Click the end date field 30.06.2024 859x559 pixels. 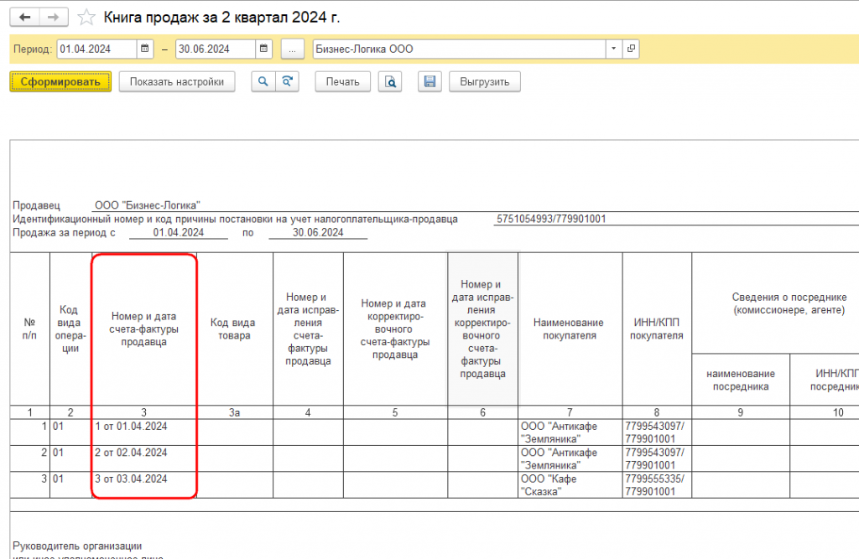click(216, 49)
